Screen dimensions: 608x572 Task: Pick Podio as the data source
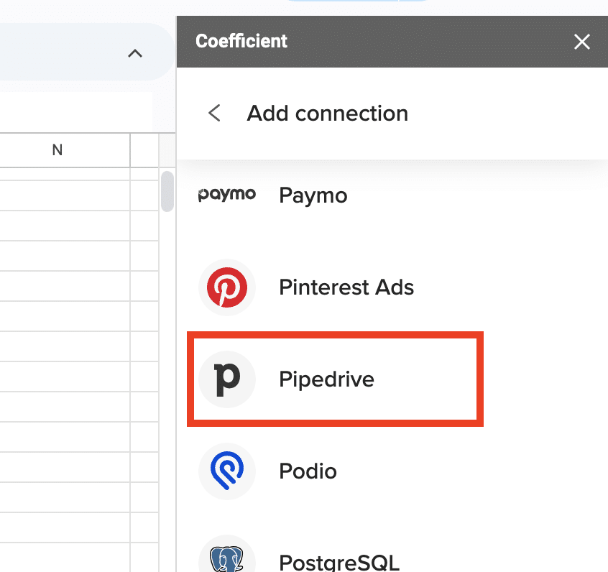(x=308, y=471)
